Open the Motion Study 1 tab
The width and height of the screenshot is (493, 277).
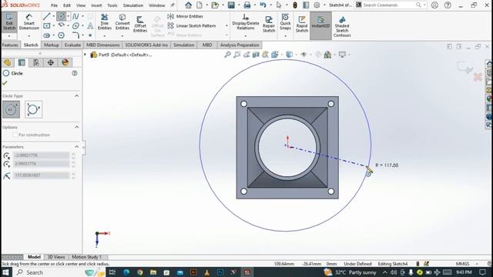[87, 257]
